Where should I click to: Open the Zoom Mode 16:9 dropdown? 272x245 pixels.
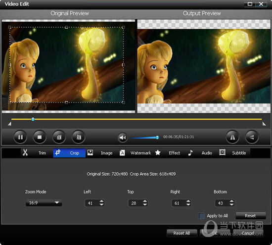pos(44,203)
